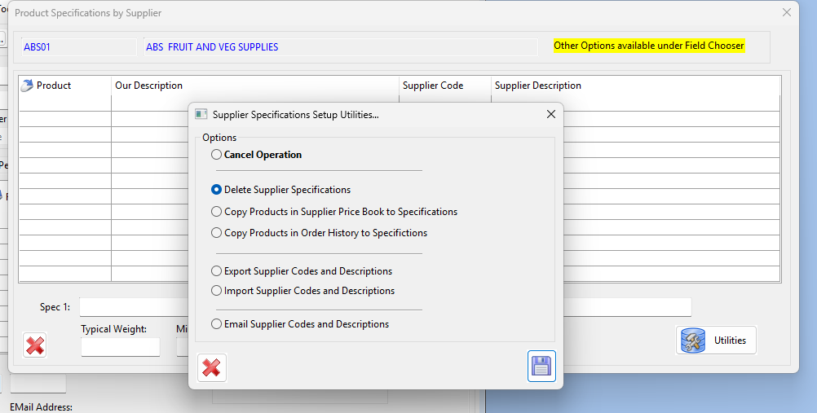Click the red X cancel icon in dialog
This screenshot has height=413, width=817.
[211, 367]
